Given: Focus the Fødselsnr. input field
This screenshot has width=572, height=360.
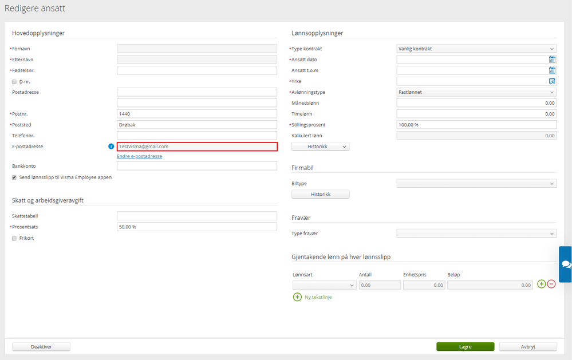Looking at the screenshot, I should [x=197, y=70].
